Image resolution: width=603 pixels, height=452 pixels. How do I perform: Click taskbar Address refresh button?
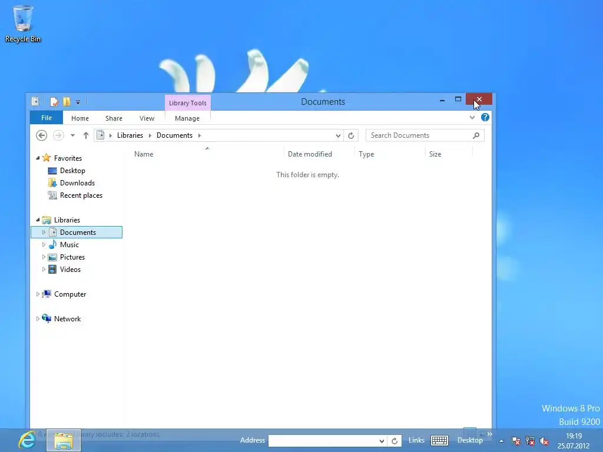pyautogui.click(x=395, y=441)
